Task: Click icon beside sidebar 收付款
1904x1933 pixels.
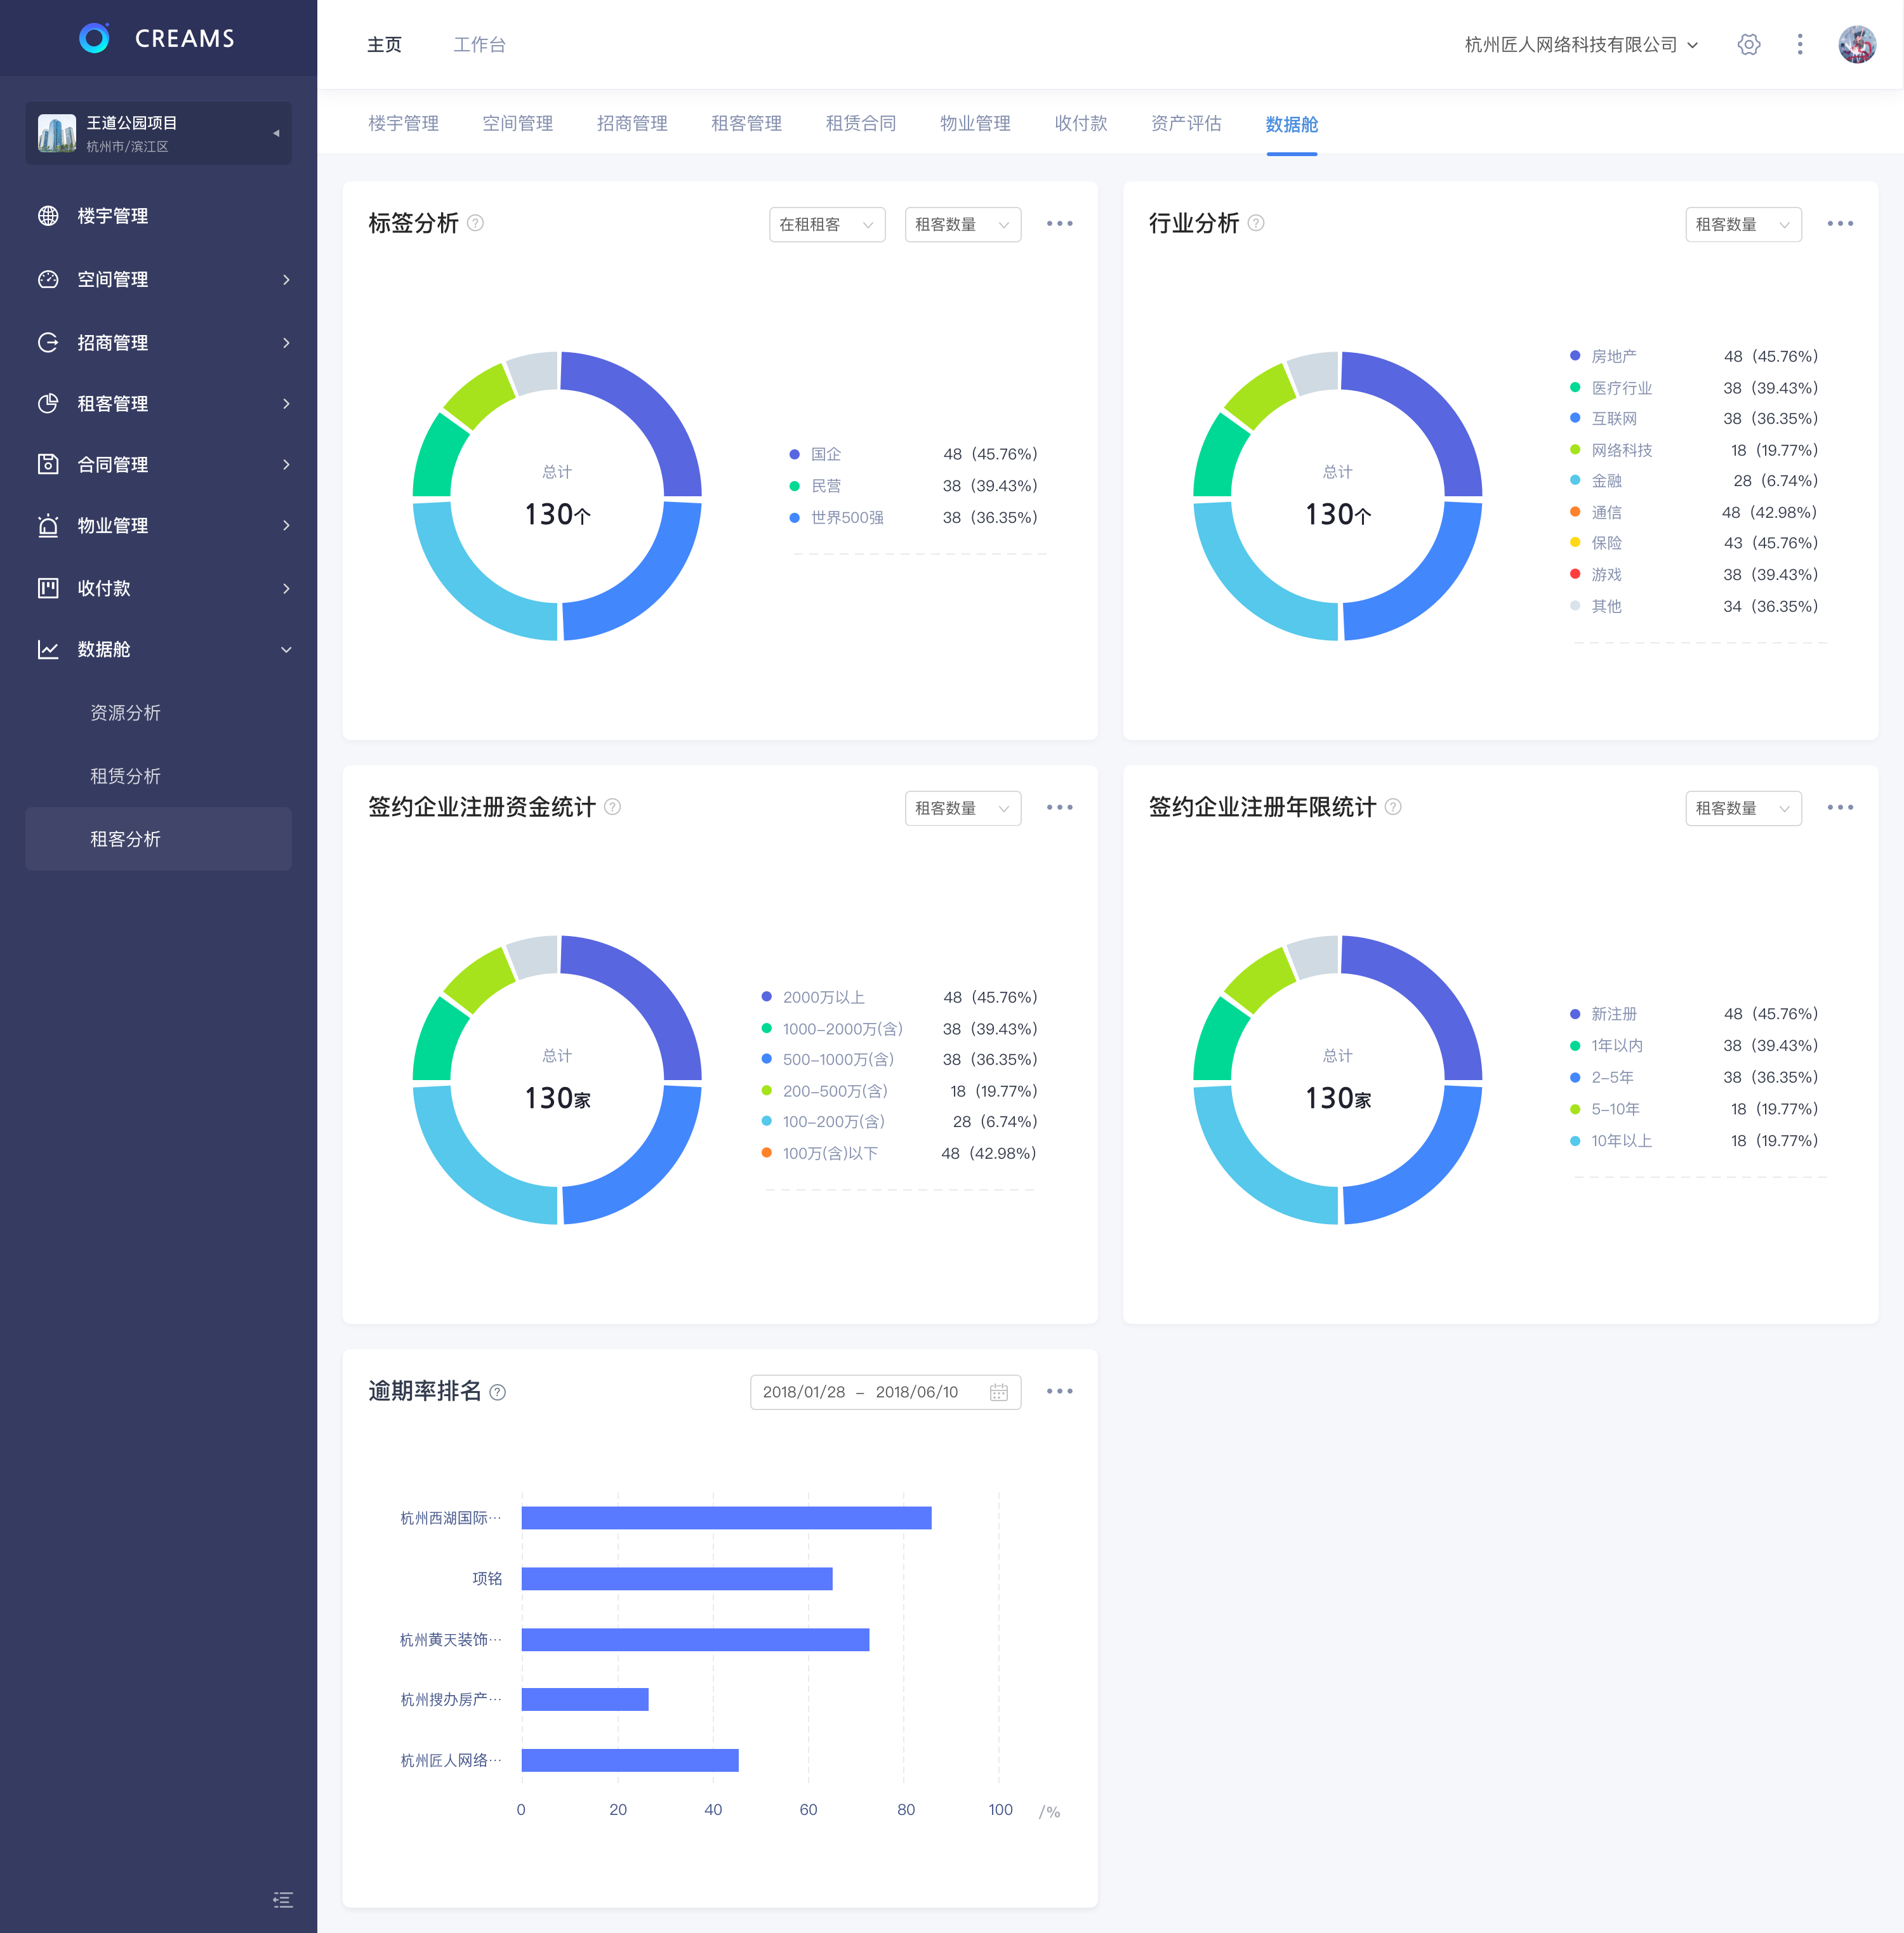Action: pyautogui.click(x=48, y=588)
